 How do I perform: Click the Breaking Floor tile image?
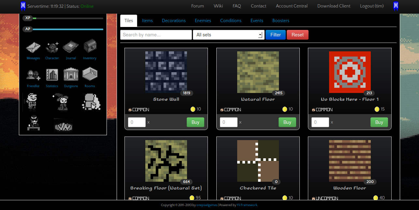[x=166, y=161]
